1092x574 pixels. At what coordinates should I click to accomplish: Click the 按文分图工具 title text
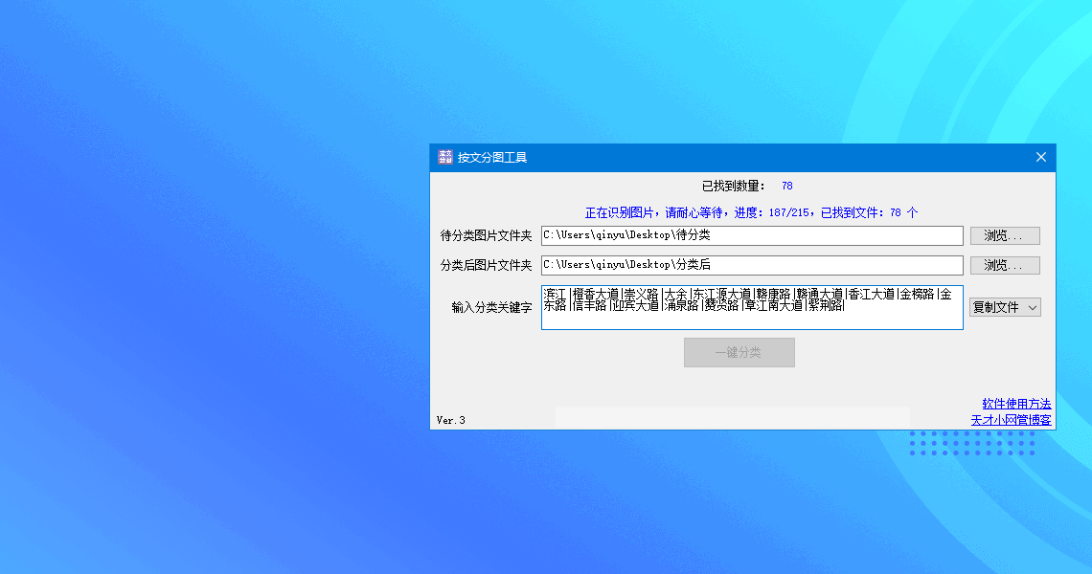(491, 157)
